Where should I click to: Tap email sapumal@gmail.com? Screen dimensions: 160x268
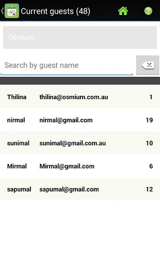69,189
